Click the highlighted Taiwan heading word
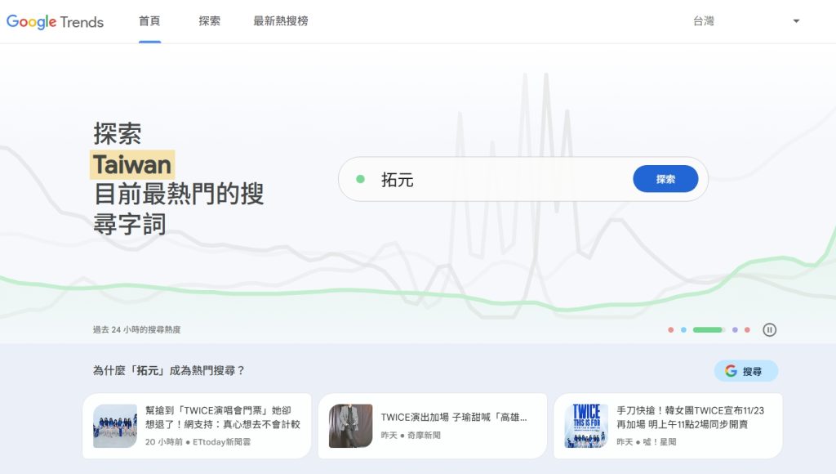The height and width of the screenshot is (474, 836). [x=132, y=164]
